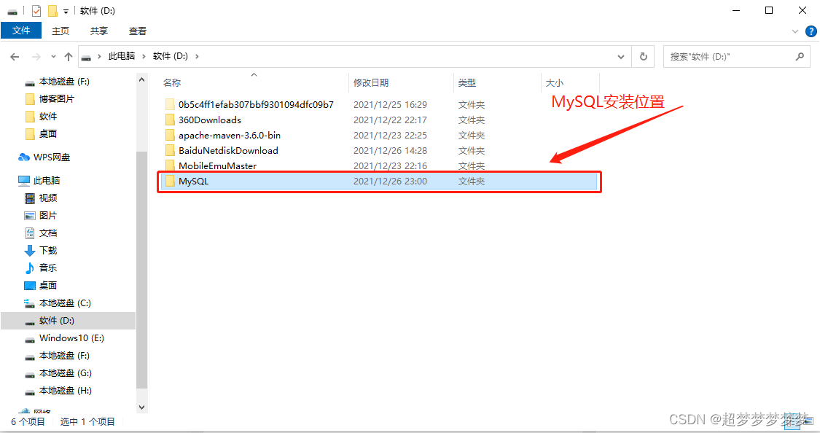This screenshot has width=820, height=433.
Task: Switch to the 主页 ribbon tab
Action: (60, 31)
